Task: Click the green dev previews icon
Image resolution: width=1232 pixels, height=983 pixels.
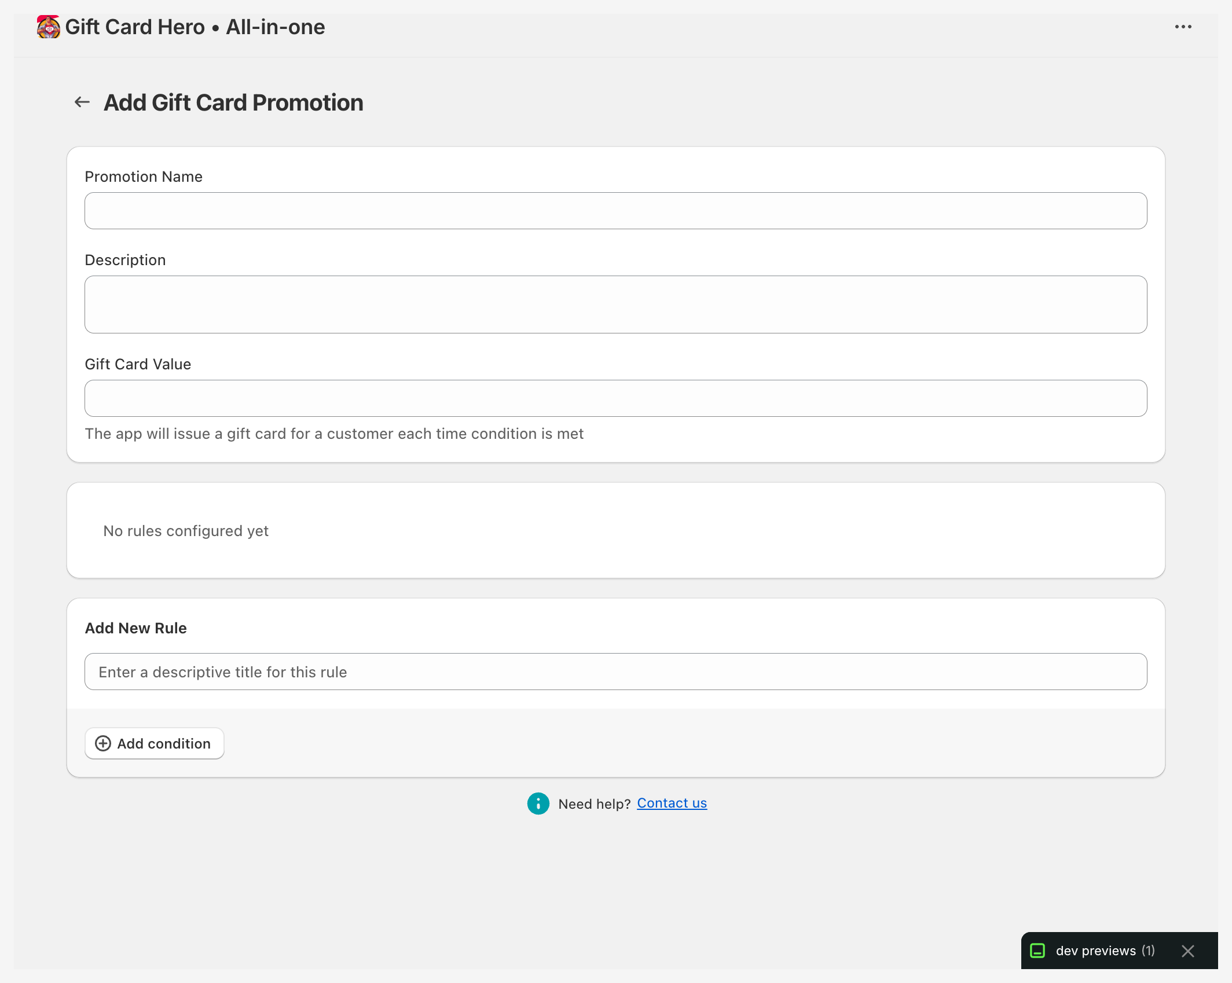Action: point(1037,951)
